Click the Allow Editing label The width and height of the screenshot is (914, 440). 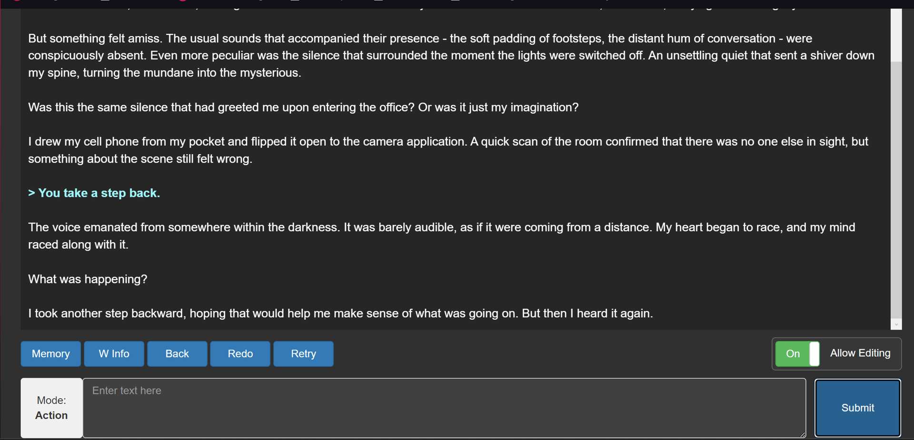(860, 353)
